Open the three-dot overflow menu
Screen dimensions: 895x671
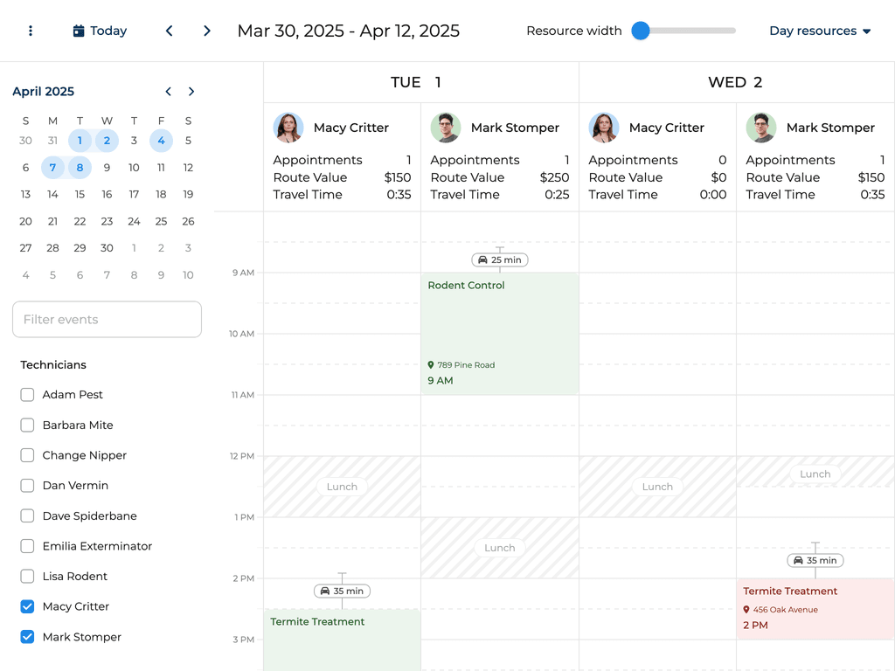[31, 31]
